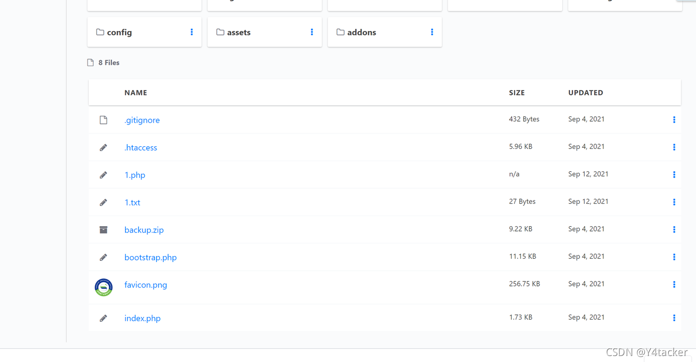Open the addons folder options menu

click(x=432, y=32)
